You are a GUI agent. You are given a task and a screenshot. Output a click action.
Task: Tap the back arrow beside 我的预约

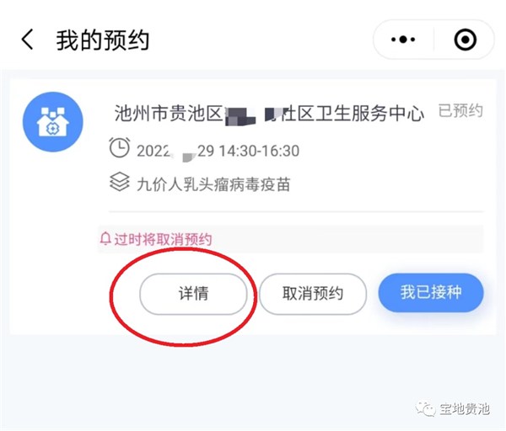(x=28, y=40)
